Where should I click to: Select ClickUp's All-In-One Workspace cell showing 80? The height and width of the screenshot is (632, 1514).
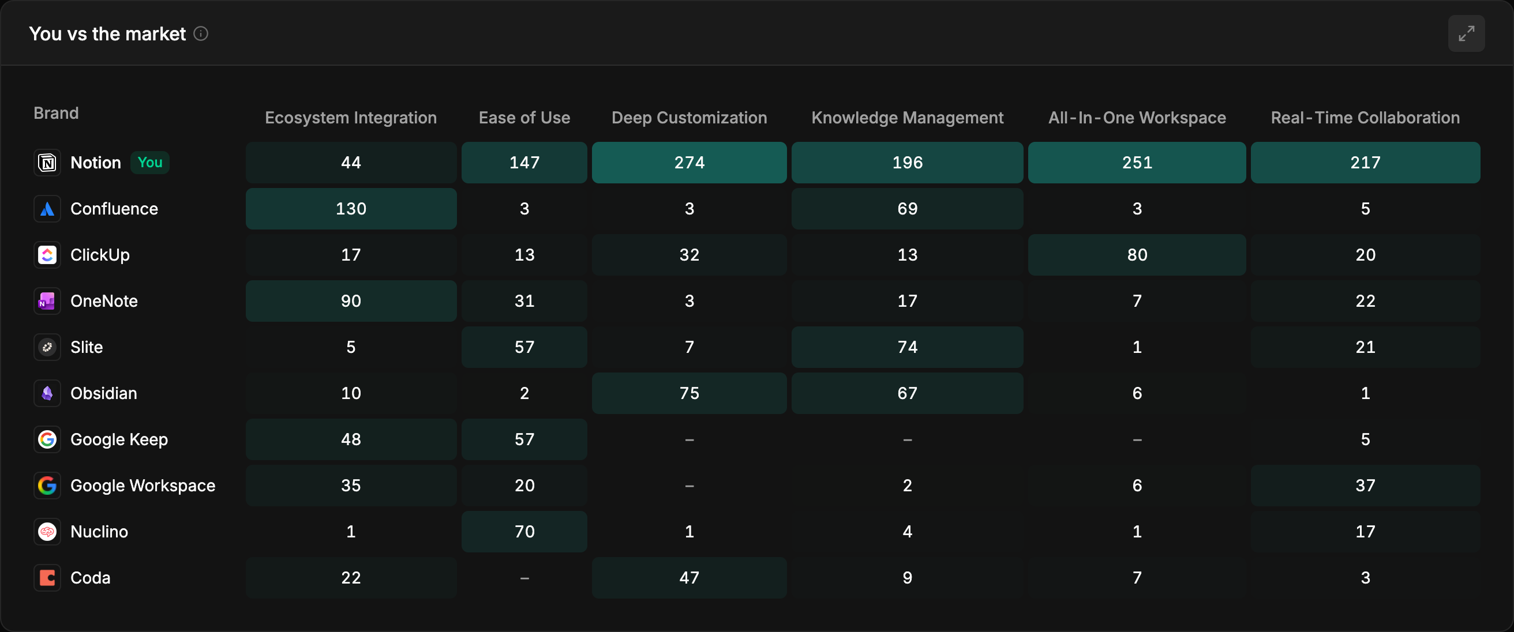coord(1137,255)
